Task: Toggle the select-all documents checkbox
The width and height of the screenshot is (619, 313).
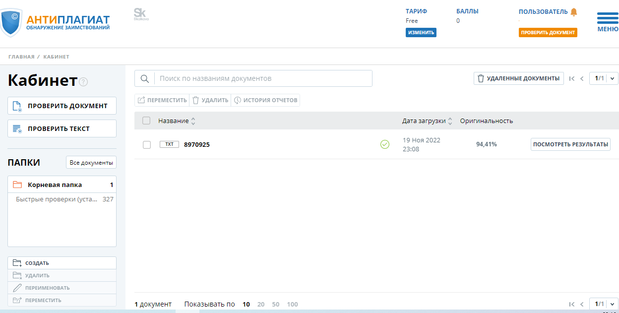Action: (146, 121)
